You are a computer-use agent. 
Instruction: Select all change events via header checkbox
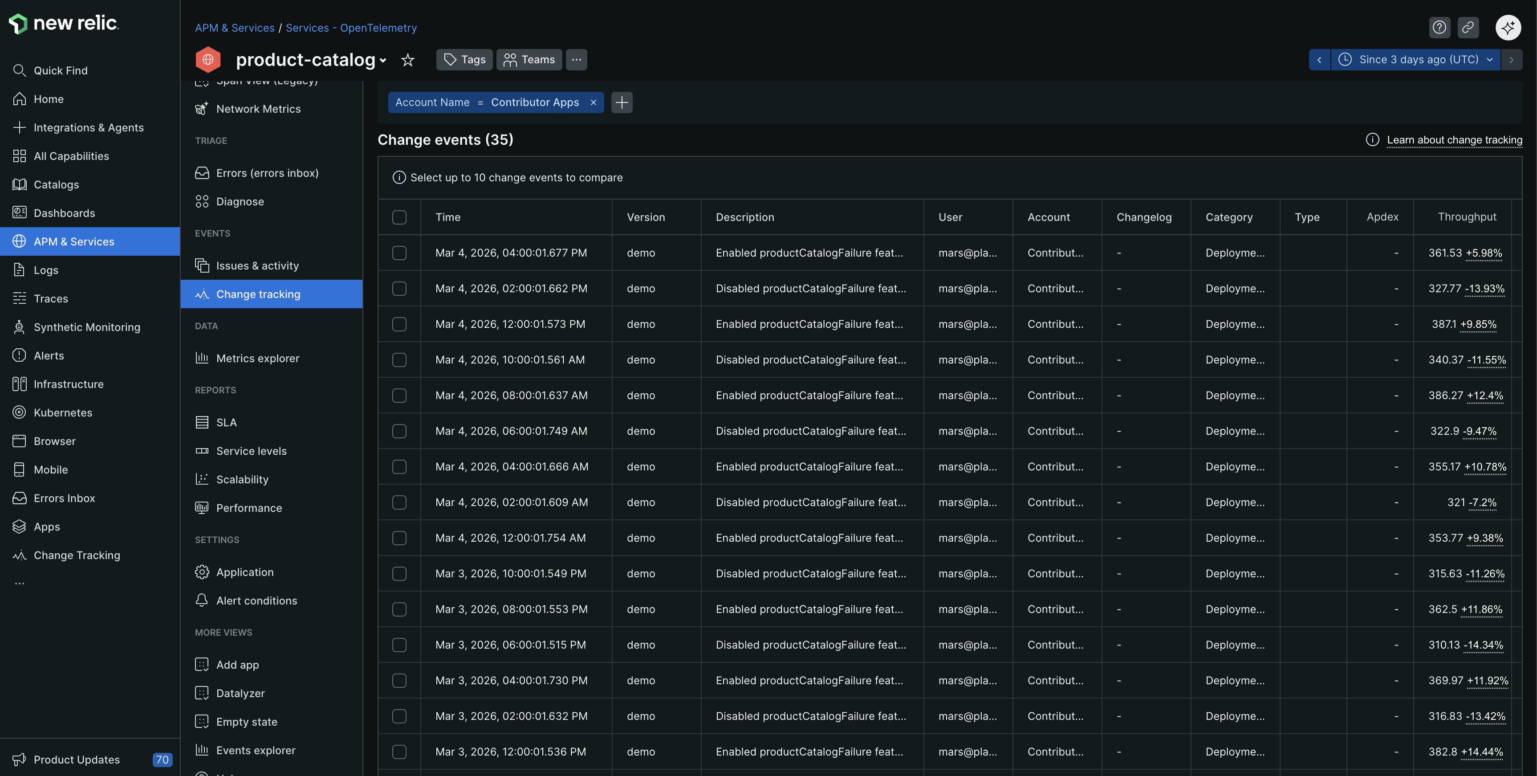point(399,217)
